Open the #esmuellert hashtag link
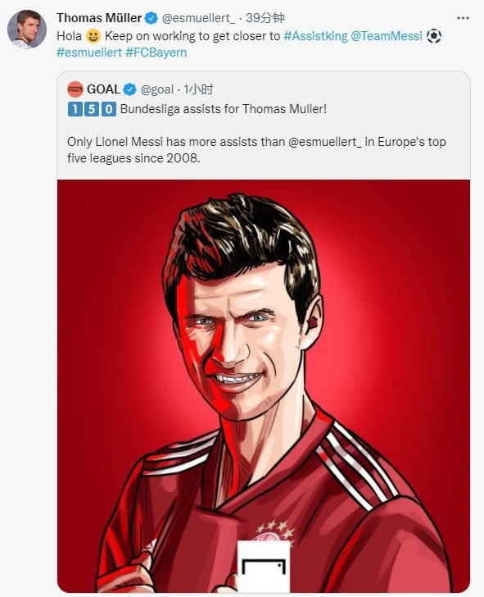 point(89,52)
